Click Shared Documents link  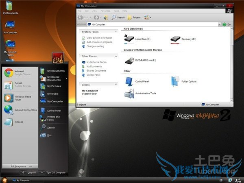96,71
